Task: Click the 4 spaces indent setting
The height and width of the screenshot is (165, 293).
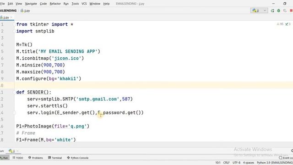Action: 249,163
